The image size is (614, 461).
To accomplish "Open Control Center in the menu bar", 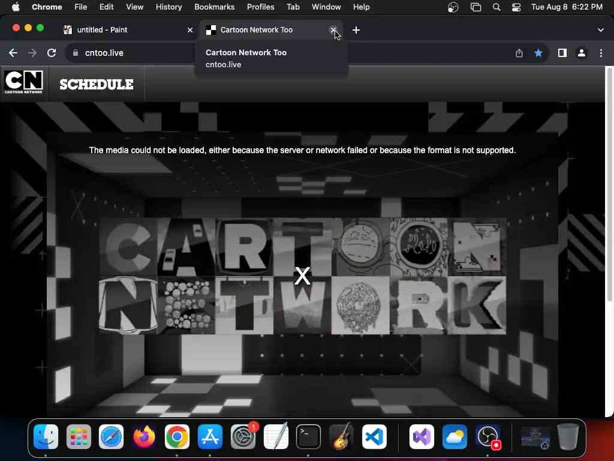I will 516,7.
